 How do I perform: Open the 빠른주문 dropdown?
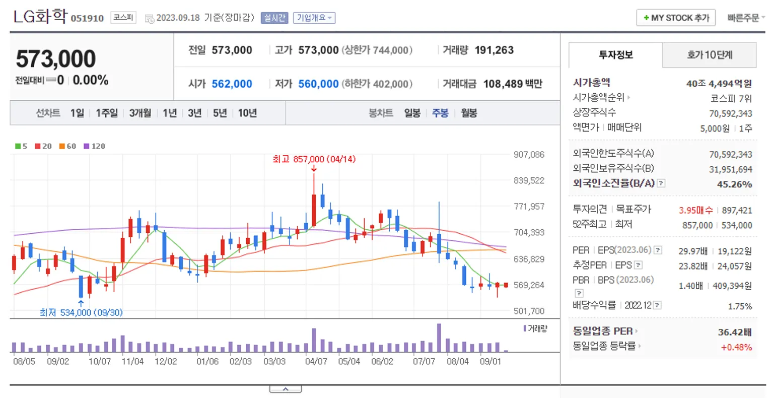[x=746, y=18]
